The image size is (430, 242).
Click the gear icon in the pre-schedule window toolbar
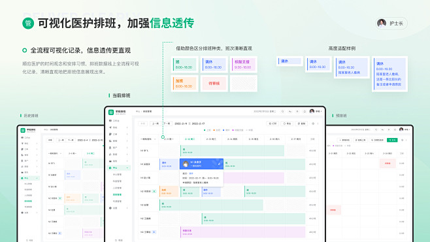[402, 140]
